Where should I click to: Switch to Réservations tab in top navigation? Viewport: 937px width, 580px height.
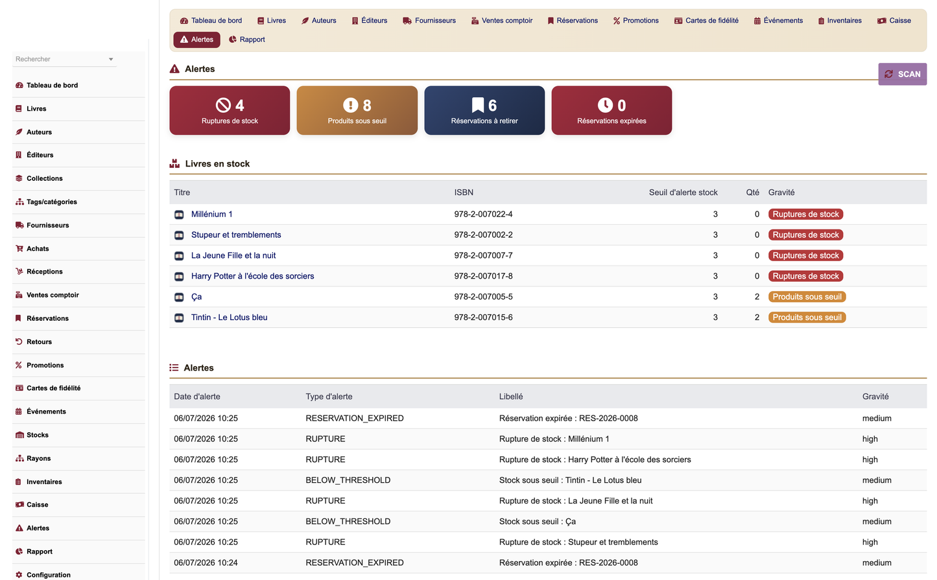(x=573, y=21)
